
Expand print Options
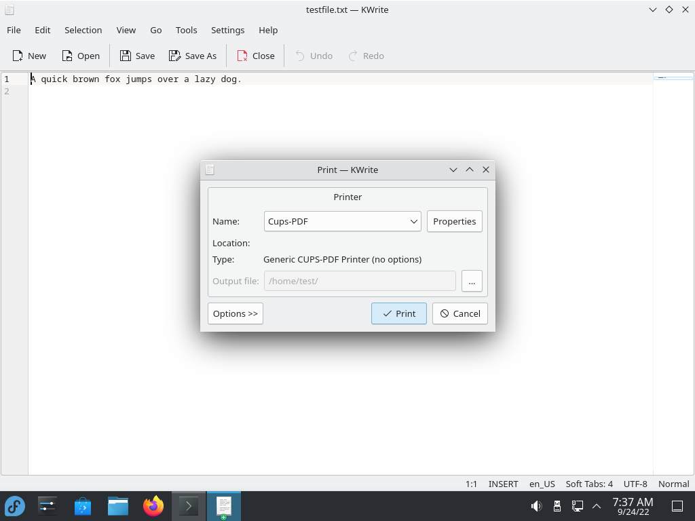(236, 313)
